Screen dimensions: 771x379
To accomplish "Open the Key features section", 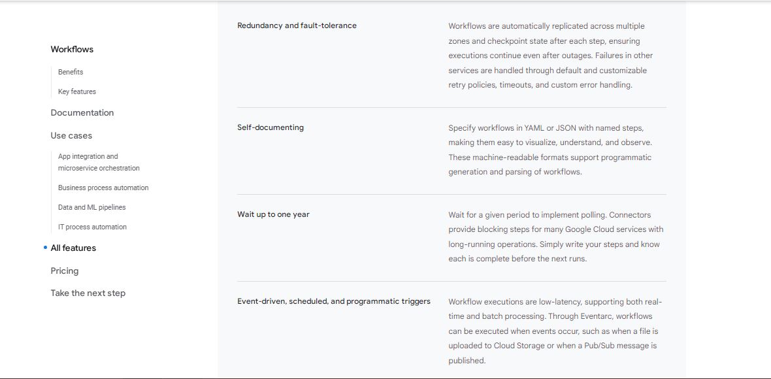I will point(76,91).
